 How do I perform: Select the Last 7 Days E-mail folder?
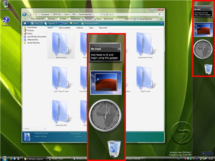[61, 78]
